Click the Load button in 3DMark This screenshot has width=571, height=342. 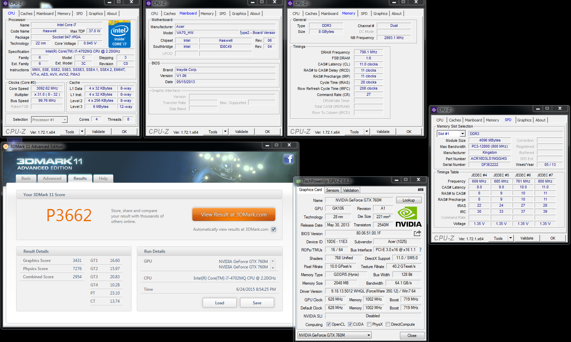pyautogui.click(x=220, y=303)
